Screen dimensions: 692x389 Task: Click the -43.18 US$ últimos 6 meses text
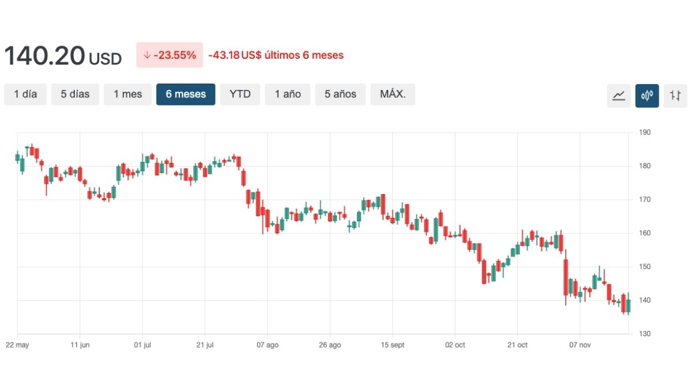click(276, 55)
